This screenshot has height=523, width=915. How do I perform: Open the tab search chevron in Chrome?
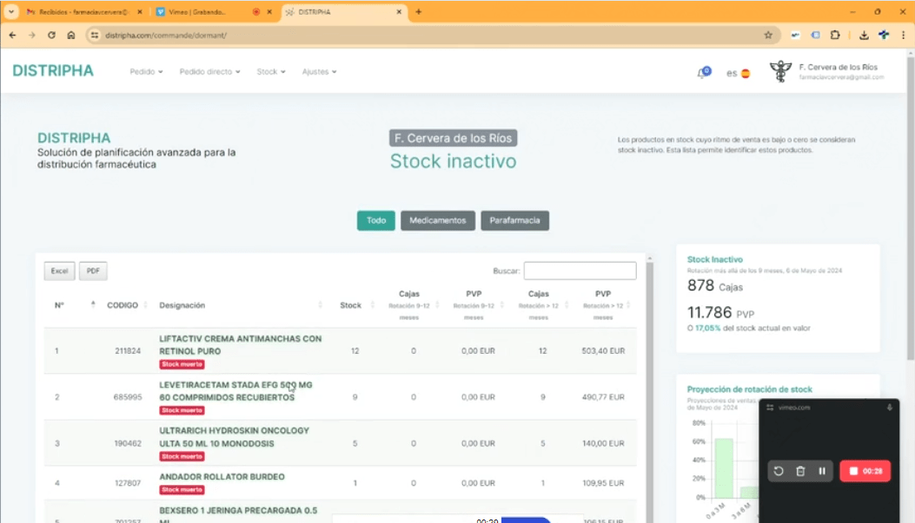tap(11, 11)
